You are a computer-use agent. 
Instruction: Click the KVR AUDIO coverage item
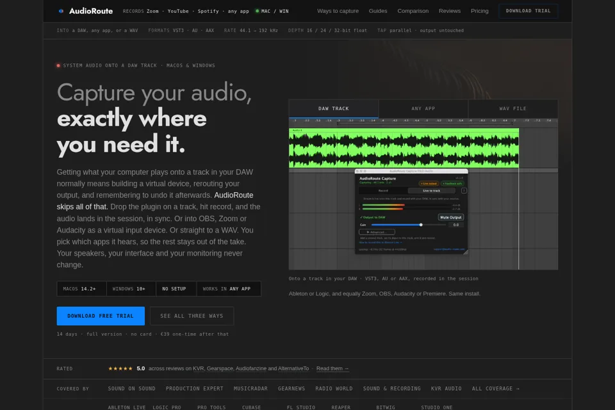(x=447, y=389)
